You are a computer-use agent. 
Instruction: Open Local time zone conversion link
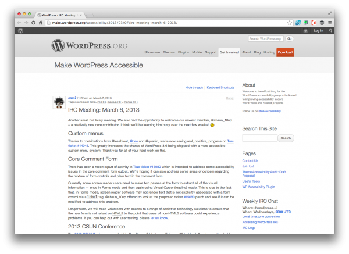pos(261,217)
